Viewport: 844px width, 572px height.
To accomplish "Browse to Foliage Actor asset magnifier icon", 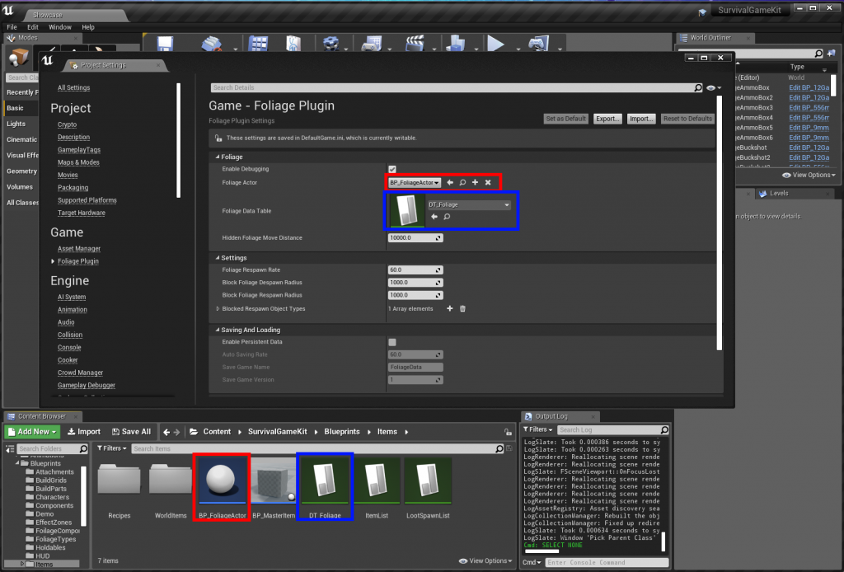I will click(x=462, y=182).
